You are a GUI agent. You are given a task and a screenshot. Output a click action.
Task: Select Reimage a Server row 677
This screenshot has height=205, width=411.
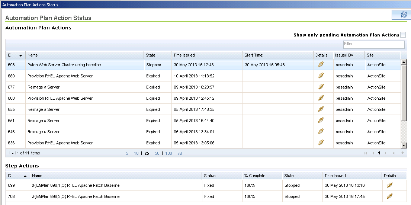coord(203,87)
